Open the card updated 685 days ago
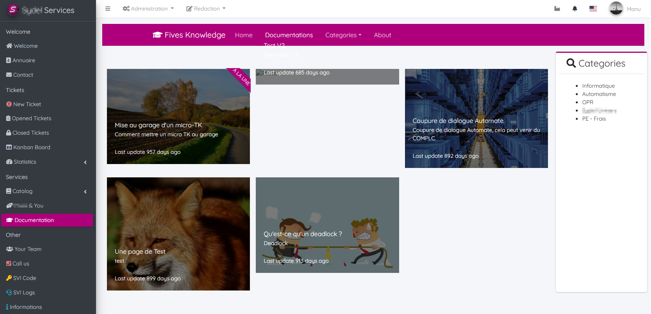This screenshot has height=314, width=651. pos(327,76)
